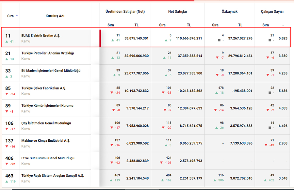Click green arrow next to 452 Çalışan change
294x190 pixels.
(265, 180)
